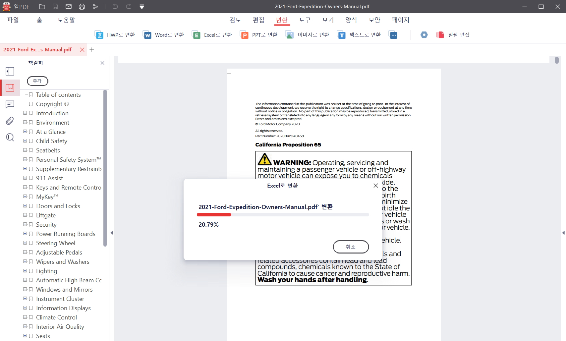Select the 2021-Ford-Ex...s-Manual.pdf document tab
Image resolution: width=566 pixels, height=341 pixels.
click(x=37, y=50)
